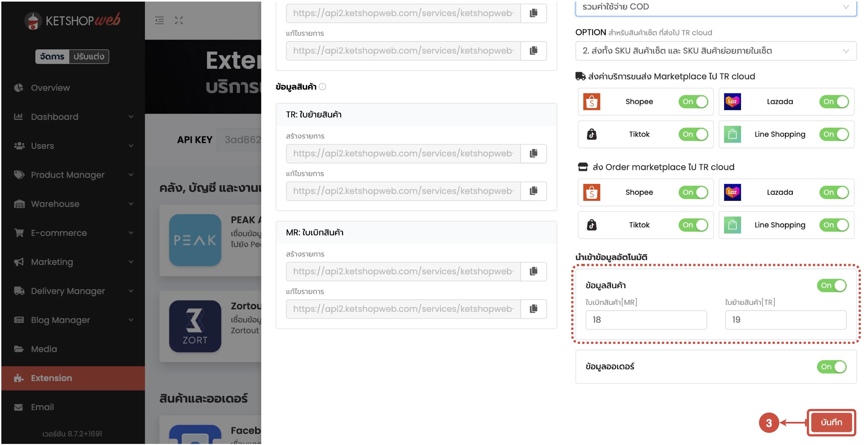The height and width of the screenshot is (445, 867).
Task: Click the fullscreen expand icon
Action: pyautogui.click(x=179, y=20)
